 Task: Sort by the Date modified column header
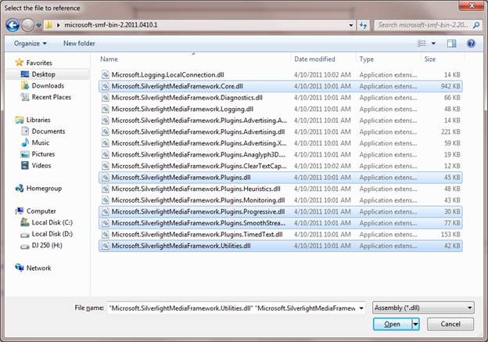pos(313,59)
